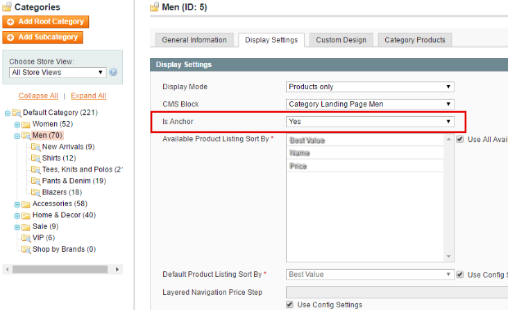The image size is (508, 310).
Task: Toggle Use All Available sort checkbox
Action: [460, 140]
